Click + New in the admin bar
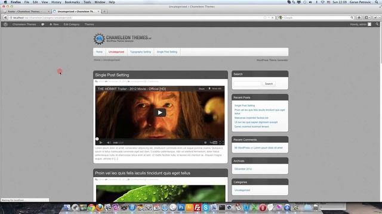Screen dimensions: 382x214 coord(54,24)
